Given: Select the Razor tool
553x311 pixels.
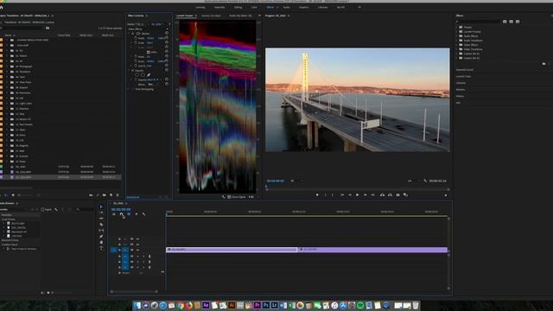Looking at the screenshot, I should [101, 225].
